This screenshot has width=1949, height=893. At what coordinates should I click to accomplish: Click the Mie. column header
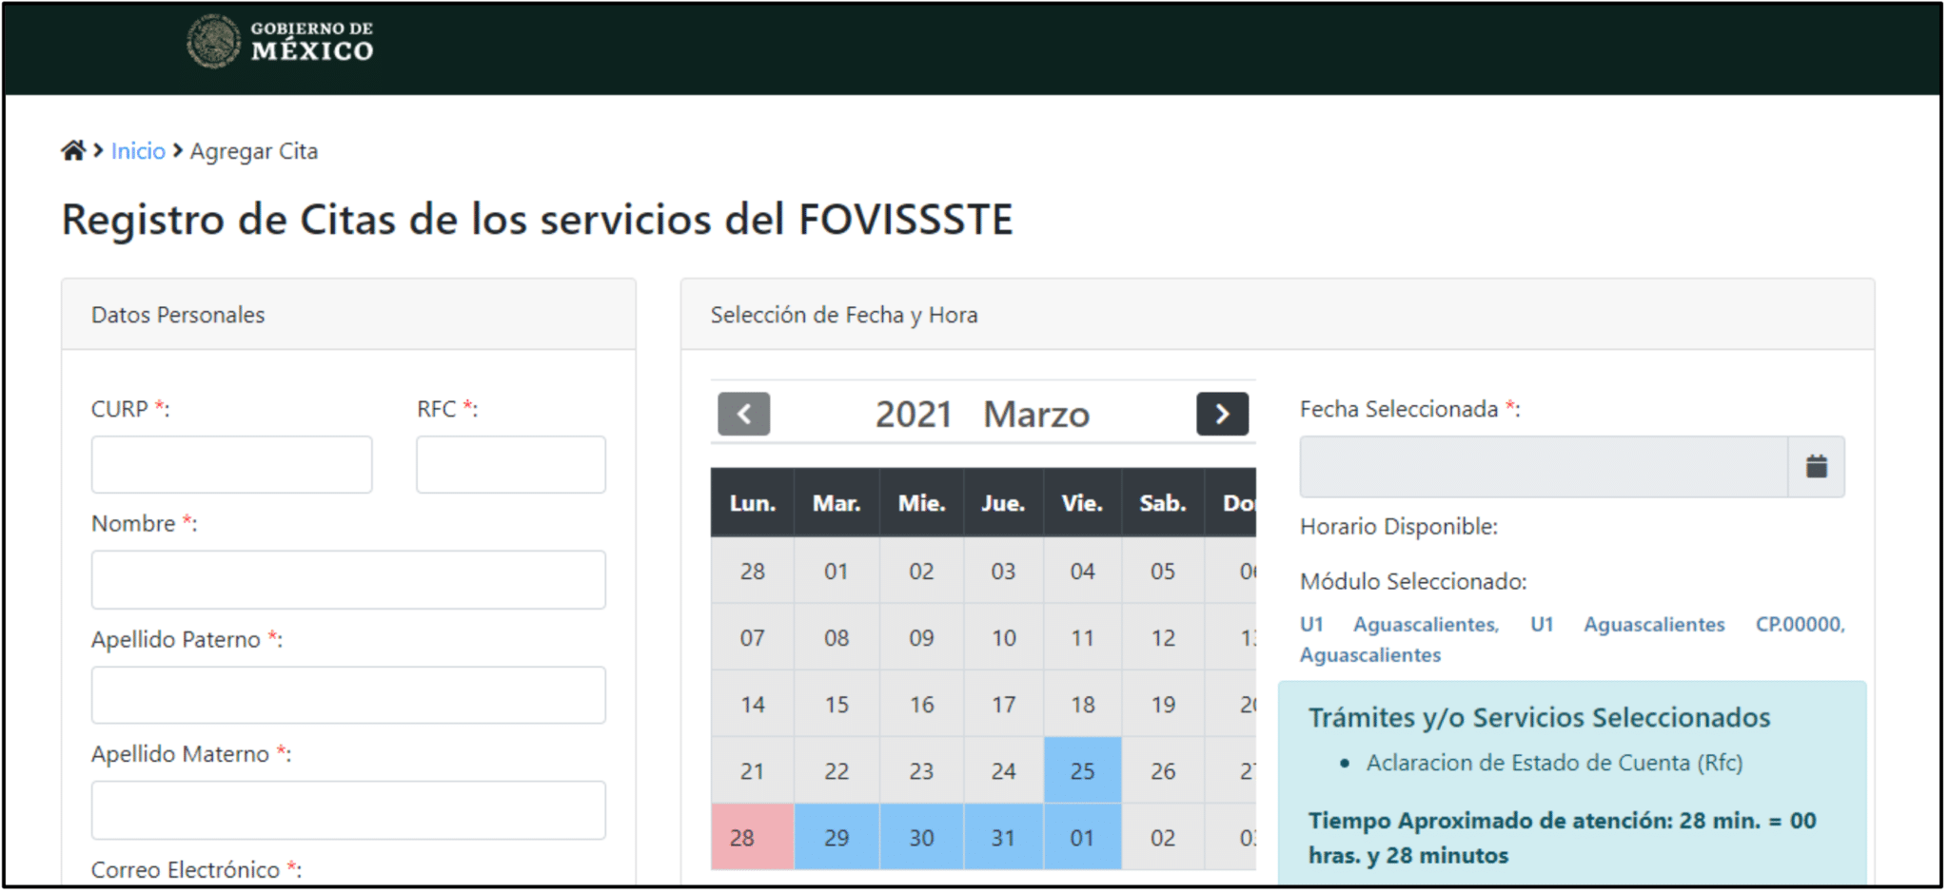tap(921, 502)
